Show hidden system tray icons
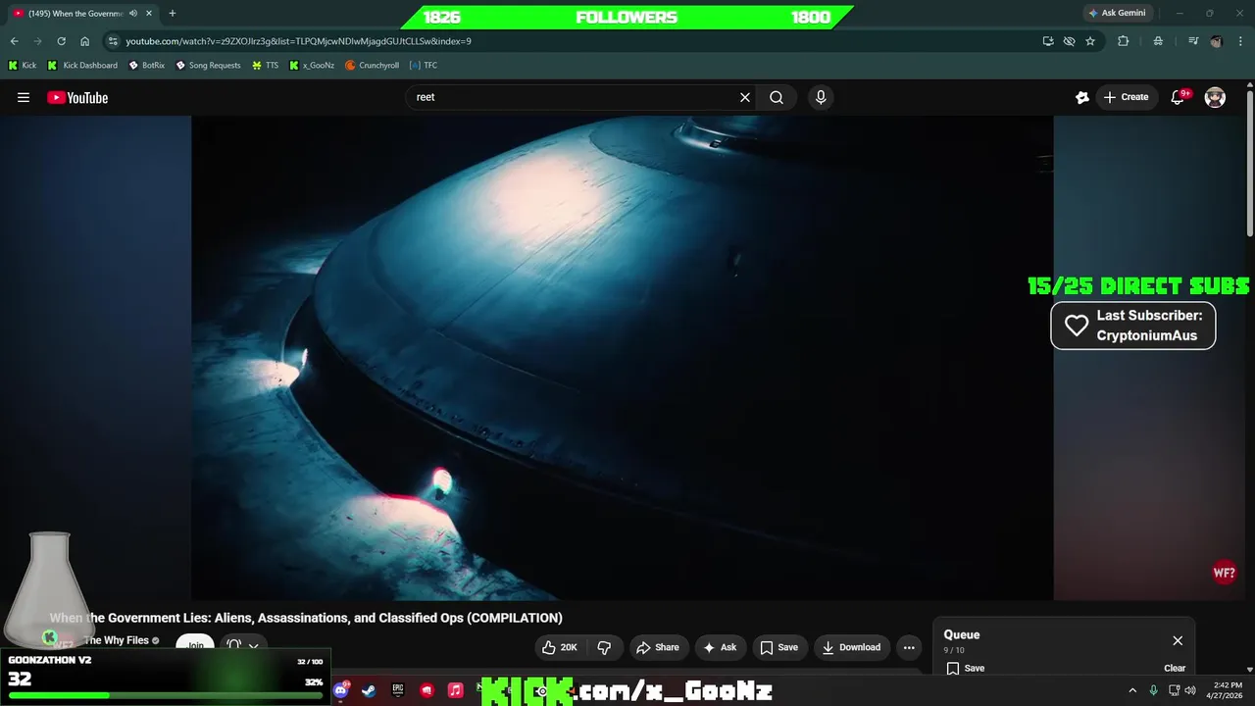The image size is (1255, 706). (1132, 690)
